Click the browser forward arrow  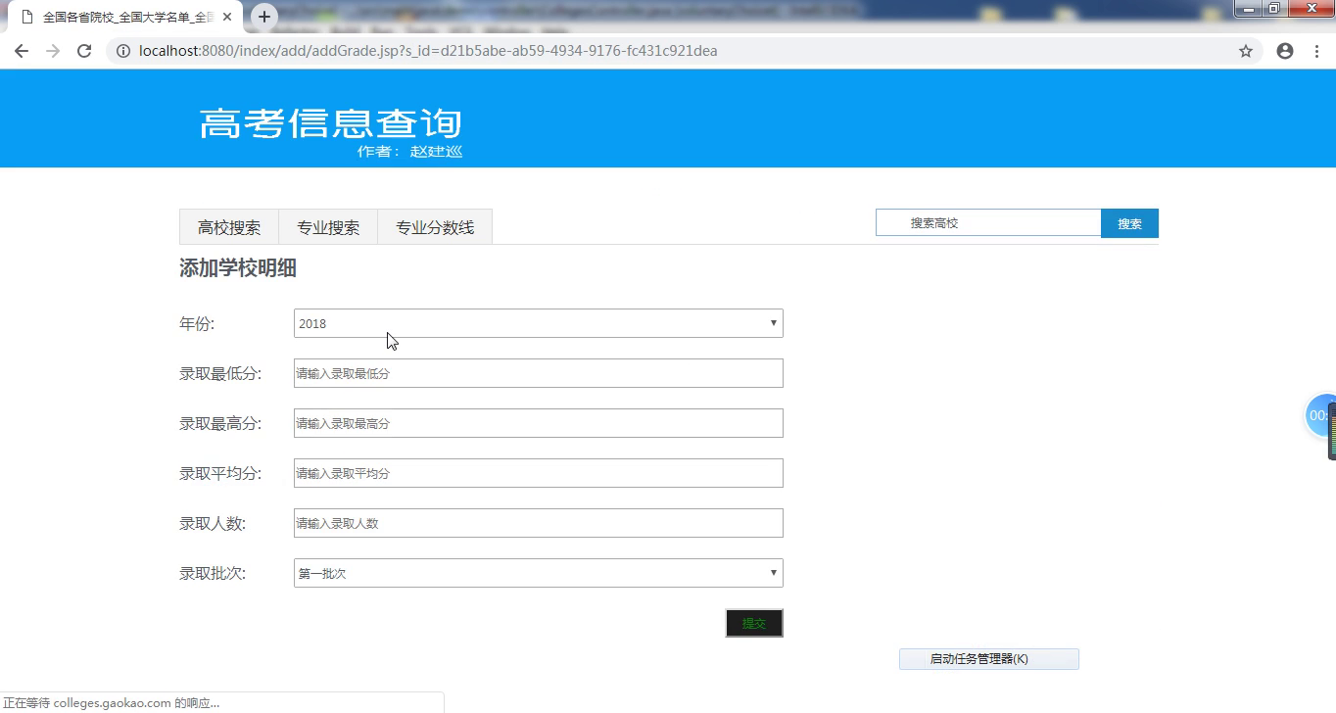point(53,51)
